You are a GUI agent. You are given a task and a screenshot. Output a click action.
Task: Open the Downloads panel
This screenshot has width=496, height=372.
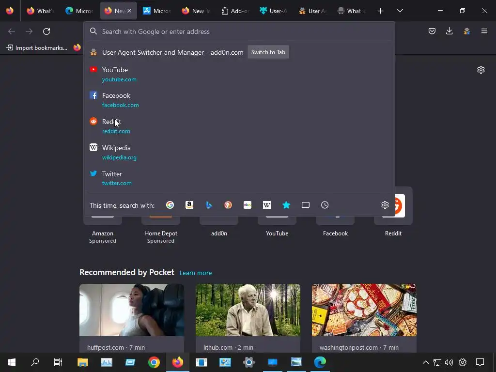(x=449, y=31)
